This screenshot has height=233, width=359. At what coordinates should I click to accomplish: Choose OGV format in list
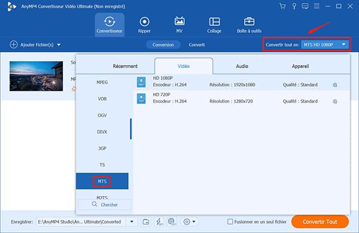[x=102, y=115]
